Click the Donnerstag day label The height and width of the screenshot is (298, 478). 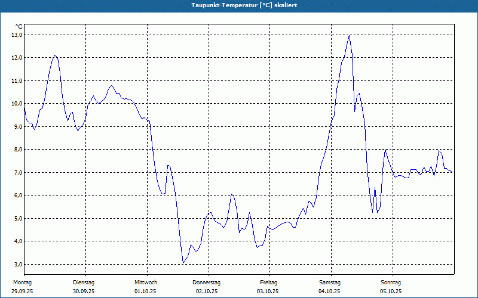click(x=206, y=283)
